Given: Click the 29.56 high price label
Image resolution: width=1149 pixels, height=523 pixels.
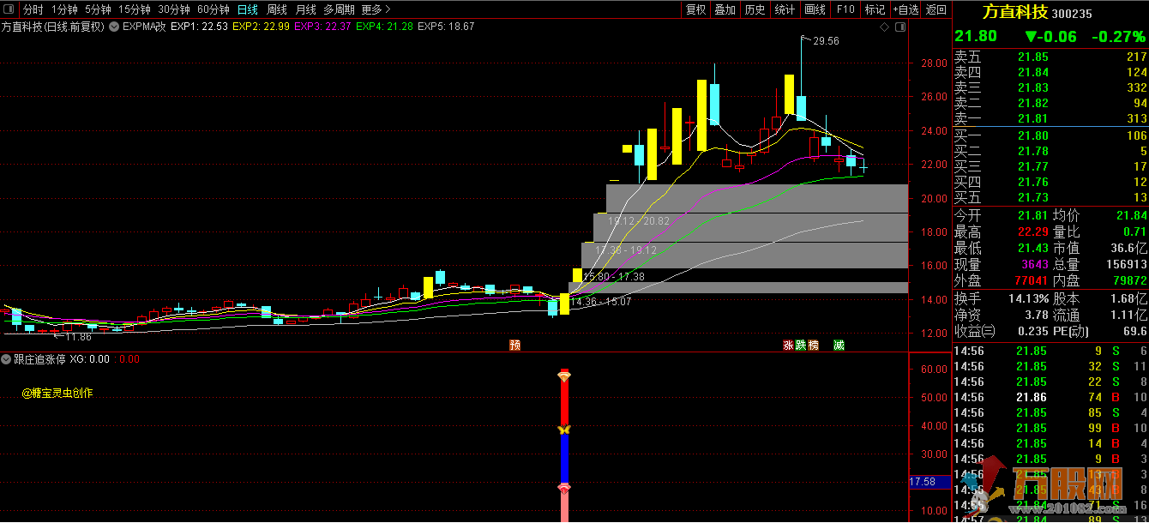Looking at the screenshot, I should pyautogui.click(x=826, y=40).
